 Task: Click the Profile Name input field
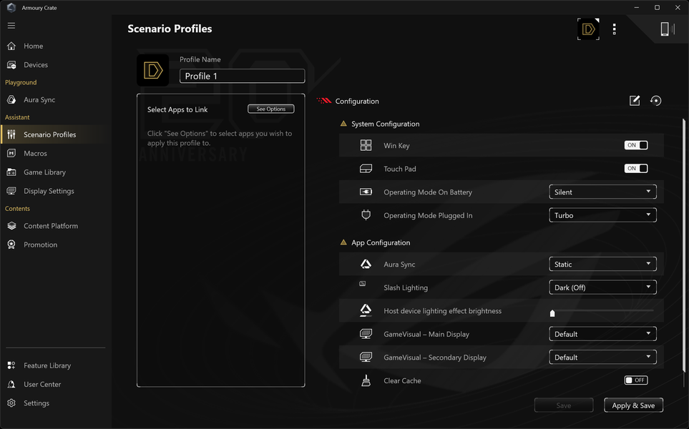(x=242, y=76)
